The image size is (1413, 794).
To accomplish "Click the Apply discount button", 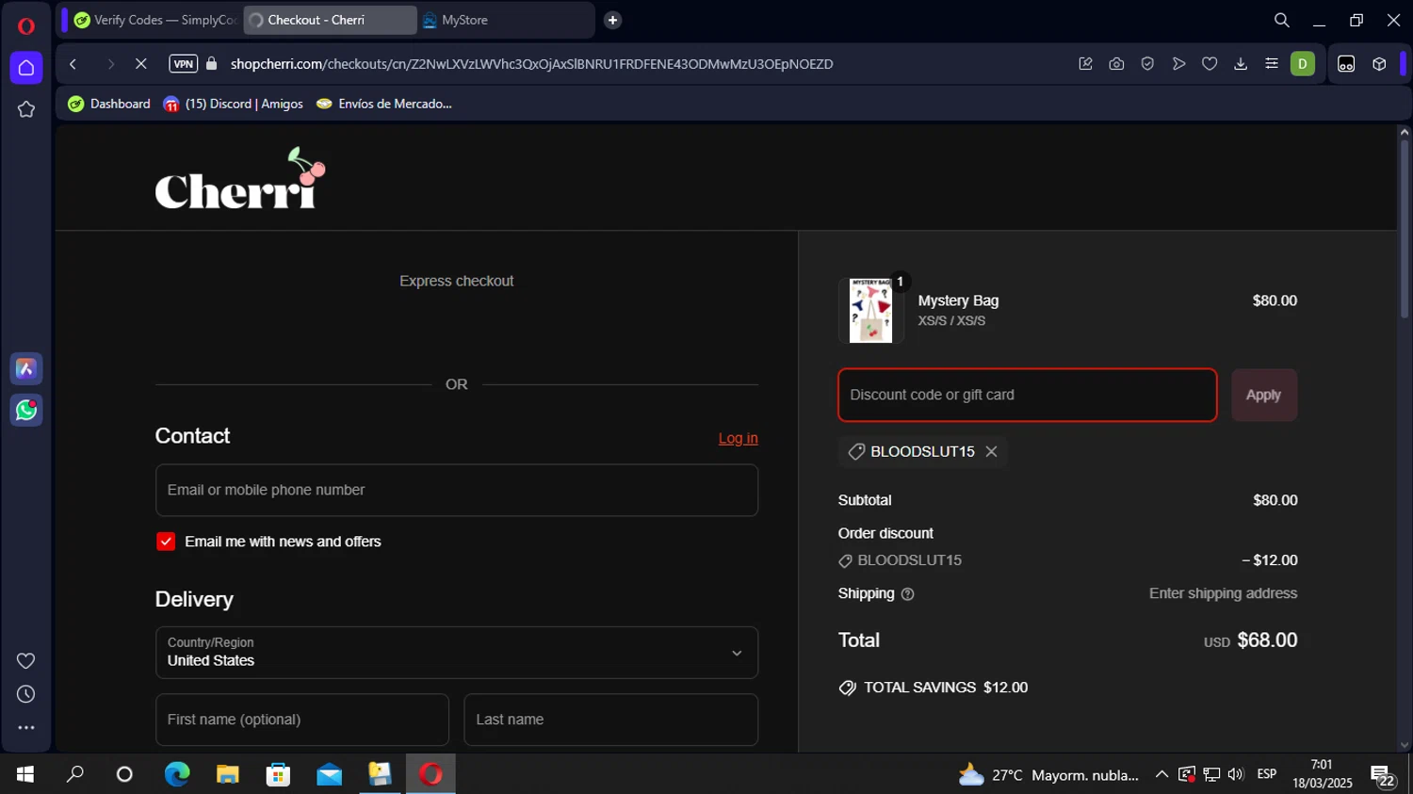I will pos(1264,395).
